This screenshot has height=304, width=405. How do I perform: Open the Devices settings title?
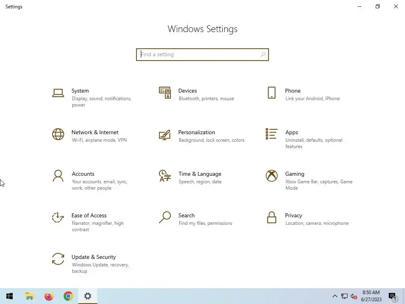pos(187,91)
